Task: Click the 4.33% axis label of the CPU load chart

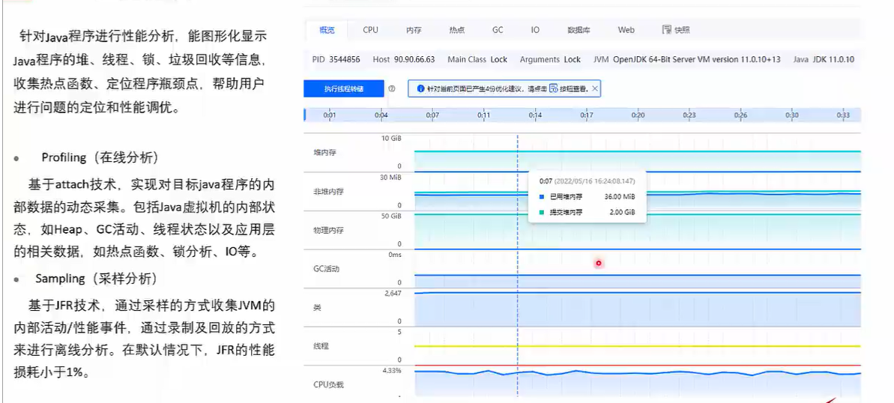Action: (x=392, y=371)
